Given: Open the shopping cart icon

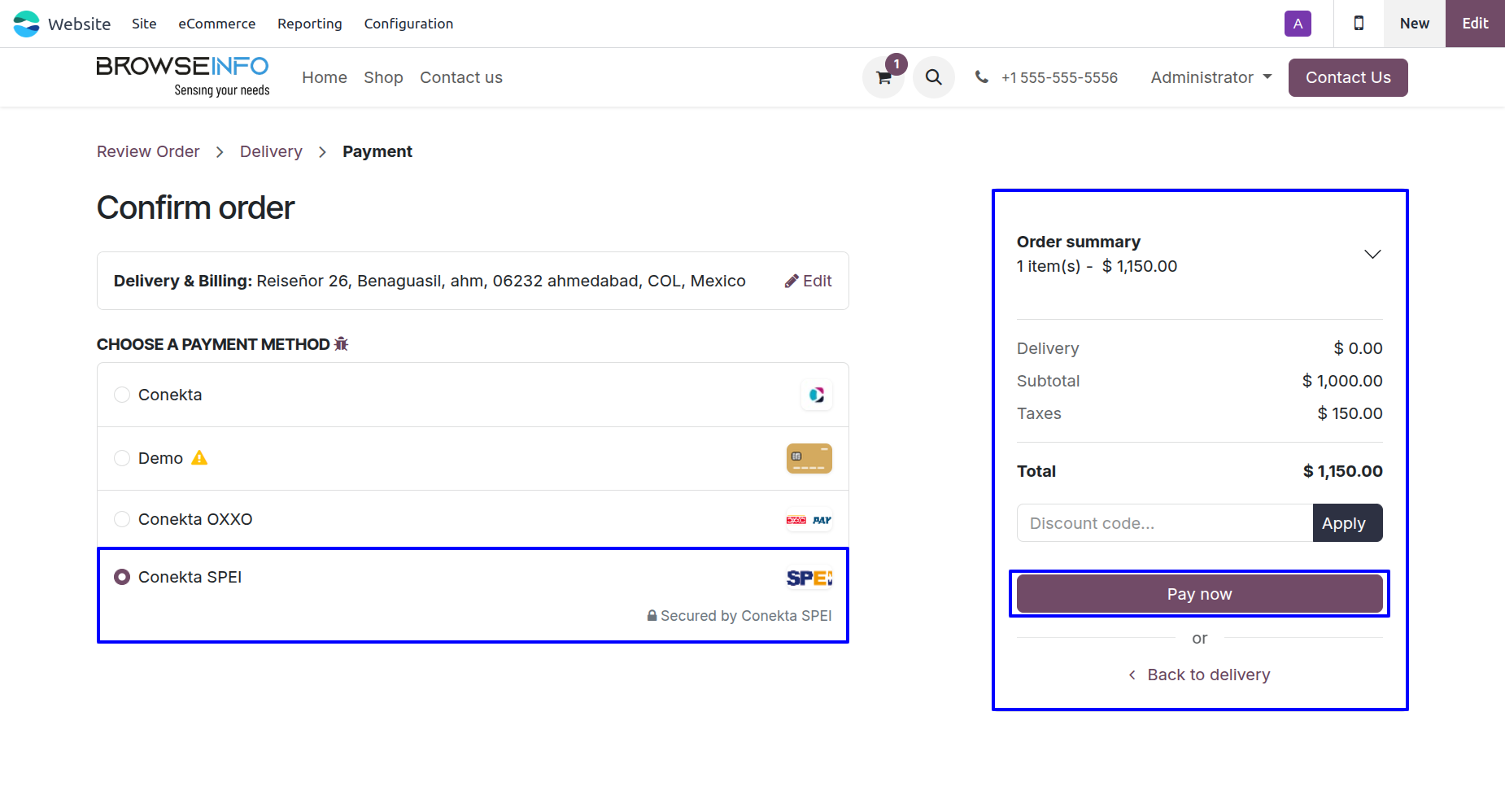Looking at the screenshot, I should click(883, 77).
